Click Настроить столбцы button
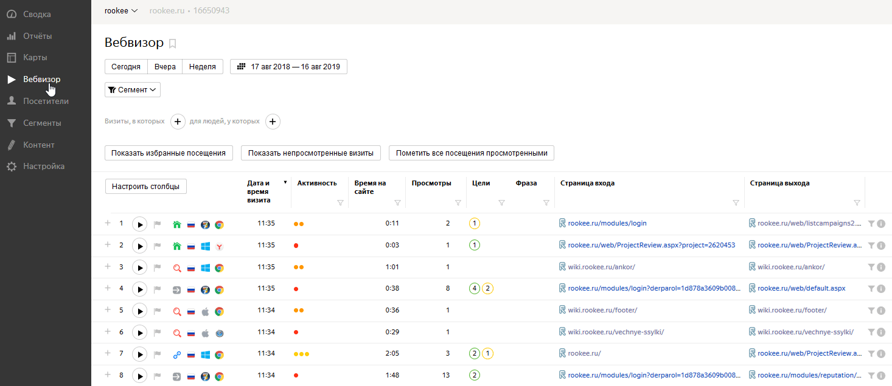The image size is (892, 386). pyautogui.click(x=145, y=187)
